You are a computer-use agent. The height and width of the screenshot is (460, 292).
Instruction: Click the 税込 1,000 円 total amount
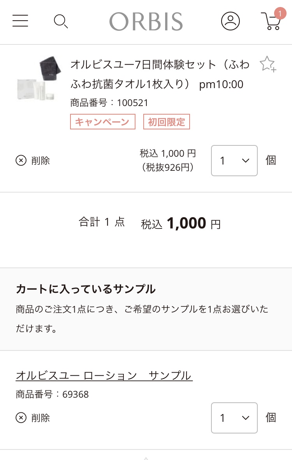click(x=181, y=224)
